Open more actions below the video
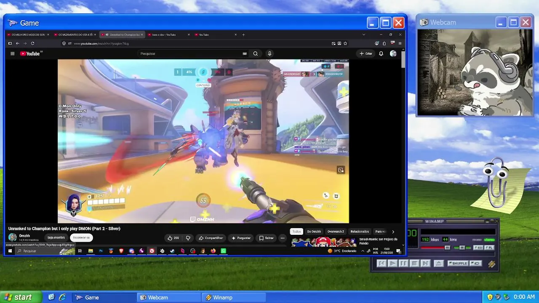 tap(283, 238)
